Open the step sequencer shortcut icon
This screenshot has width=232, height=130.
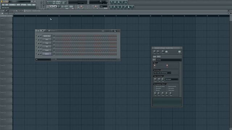pyautogui.click(x=115, y=2)
